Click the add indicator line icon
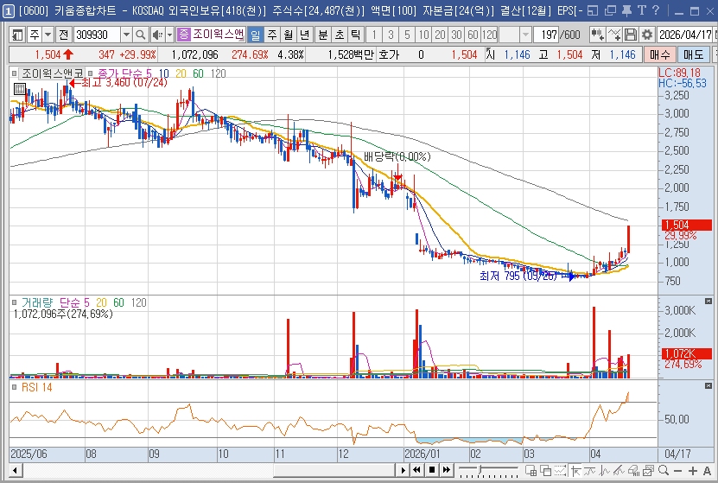The image size is (718, 483). click(x=613, y=35)
